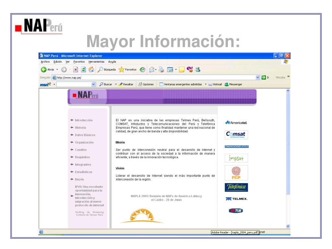Click the TIM logo
The image size is (332, 249).
(x=236, y=210)
